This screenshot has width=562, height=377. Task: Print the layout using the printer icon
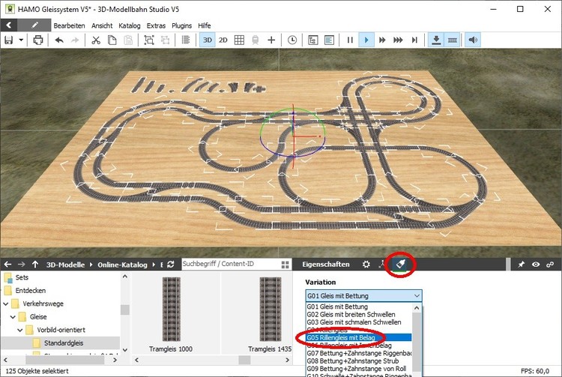pyautogui.click(x=38, y=40)
